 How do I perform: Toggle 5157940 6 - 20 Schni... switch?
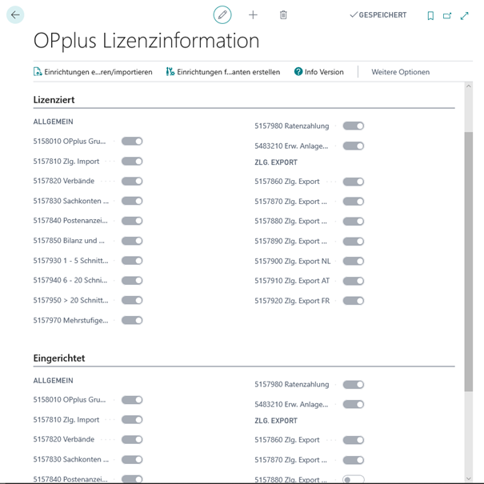pos(132,280)
